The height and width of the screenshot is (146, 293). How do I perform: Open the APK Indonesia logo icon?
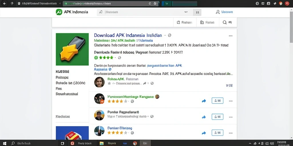[x=59, y=12]
